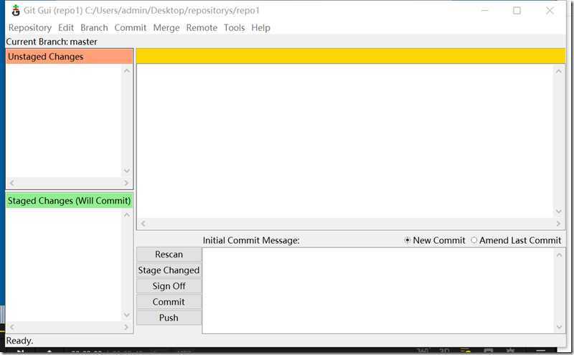Screen dimensions: 574x355
Task: Click the Git Gui app icon in title bar
Action: 15,10
